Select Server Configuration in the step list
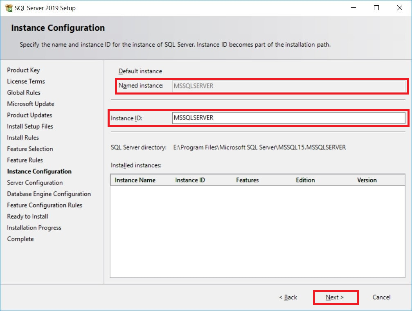Image resolution: width=412 pixels, height=311 pixels. pos(35,183)
